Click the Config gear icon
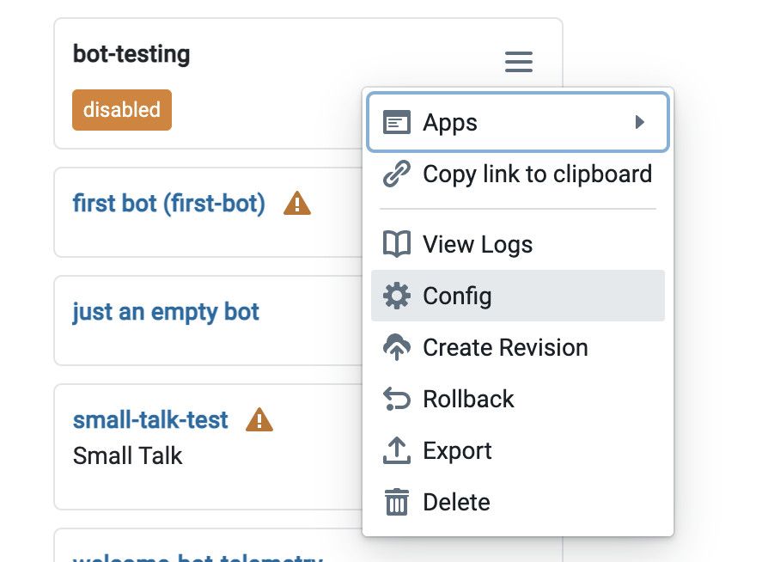The height and width of the screenshot is (562, 768). coord(396,296)
